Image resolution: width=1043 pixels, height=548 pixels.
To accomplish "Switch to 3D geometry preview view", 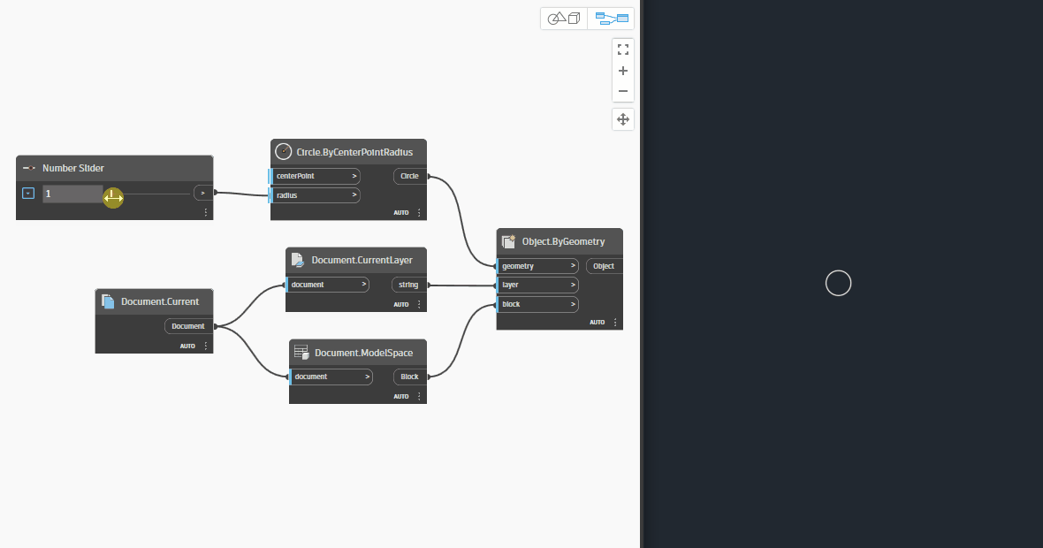I will pos(564,19).
